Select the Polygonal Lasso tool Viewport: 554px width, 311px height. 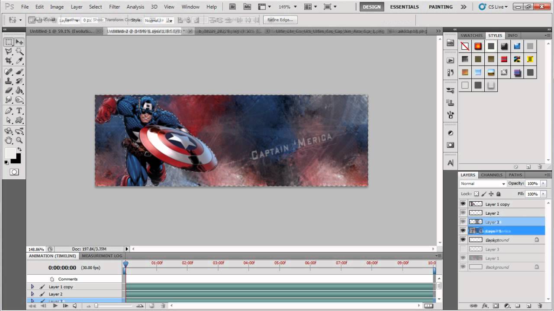point(9,51)
